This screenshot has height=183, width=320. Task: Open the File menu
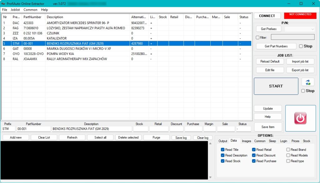(4, 10)
